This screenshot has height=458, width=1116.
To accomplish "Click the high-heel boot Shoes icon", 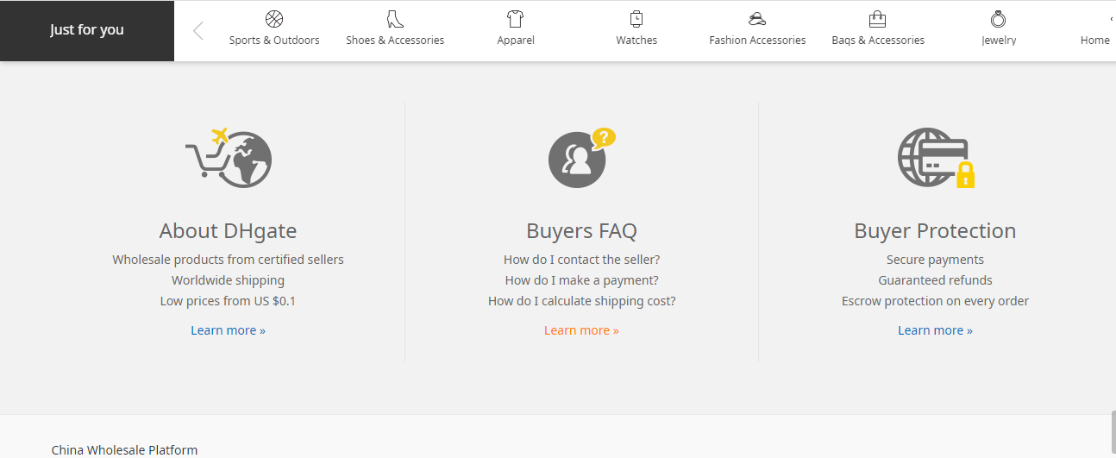I will pos(395,19).
